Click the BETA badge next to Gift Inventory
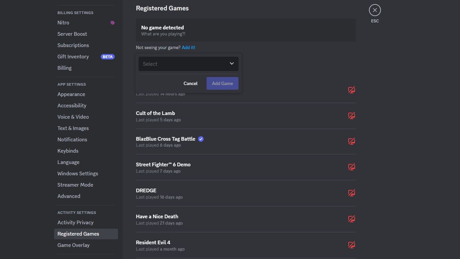The height and width of the screenshot is (259, 460). tap(108, 57)
